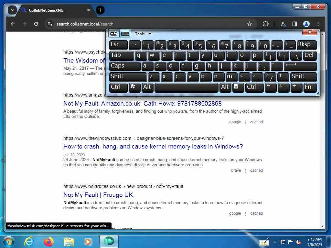Open Chrome three-dot menu
The height and width of the screenshot is (248, 331).
tap(318, 24)
